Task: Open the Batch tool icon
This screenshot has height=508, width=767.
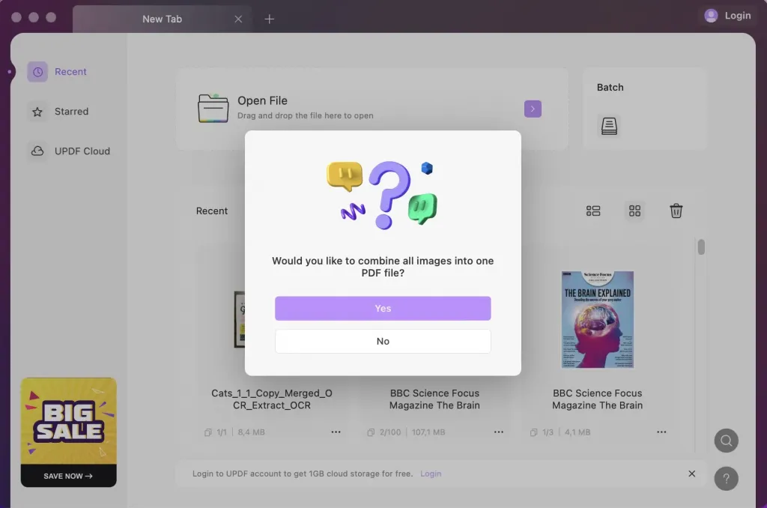Action: pos(609,126)
